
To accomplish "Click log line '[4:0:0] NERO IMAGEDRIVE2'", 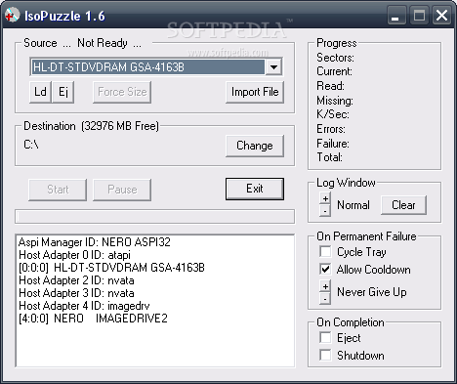I will tap(93, 319).
